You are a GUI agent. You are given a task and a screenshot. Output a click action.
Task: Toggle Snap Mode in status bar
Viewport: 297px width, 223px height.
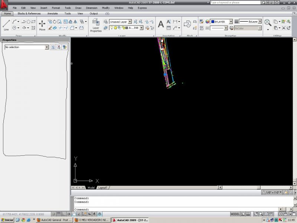pyautogui.click(x=54, y=214)
